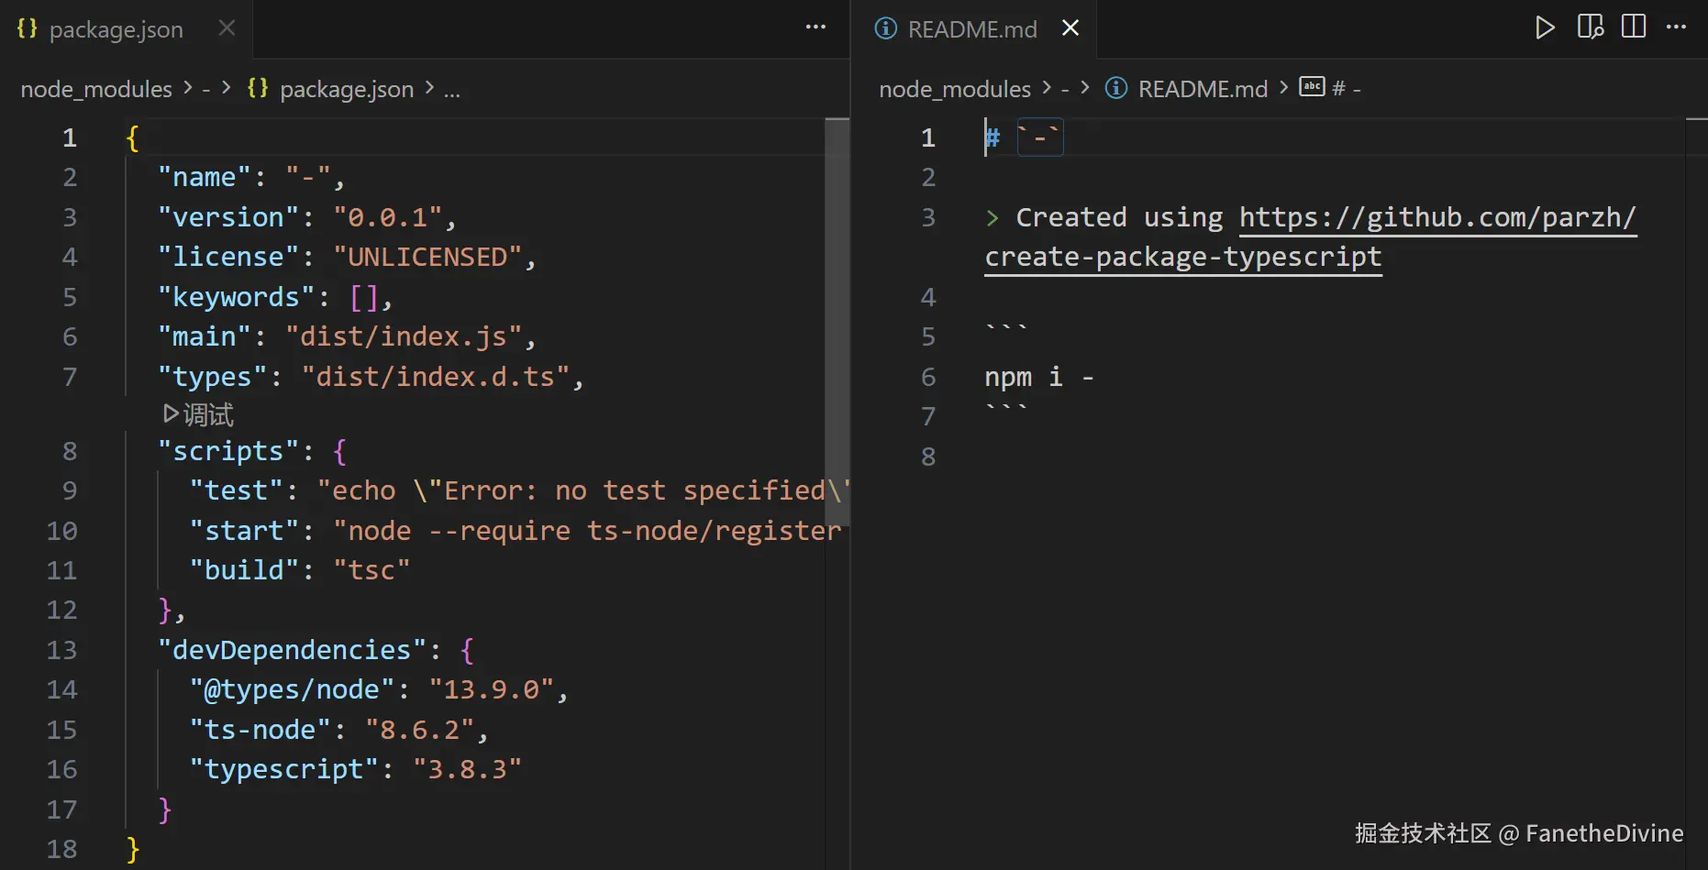Expand node_modules breadcrumb in README editor
The width and height of the screenshot is (1708, 870).
[x=954, y=89]
